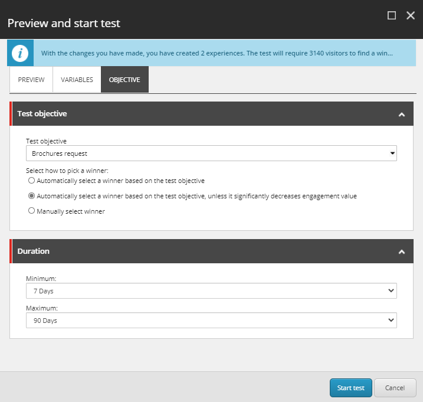The width and height of the screenshot is (423, 402).
Task: Collapse the Duration section chevron
Action: (x=402, y=252)
